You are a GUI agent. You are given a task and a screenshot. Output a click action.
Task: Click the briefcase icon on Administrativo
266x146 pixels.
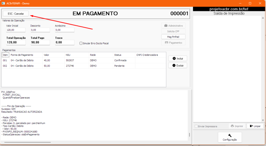pos(166,25)
